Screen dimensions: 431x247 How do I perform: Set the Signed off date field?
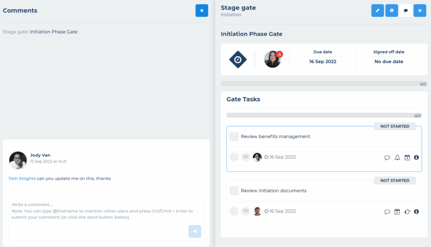coord(388,61)
